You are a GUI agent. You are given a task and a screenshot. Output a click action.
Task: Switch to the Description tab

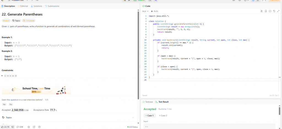click(8, 6)
